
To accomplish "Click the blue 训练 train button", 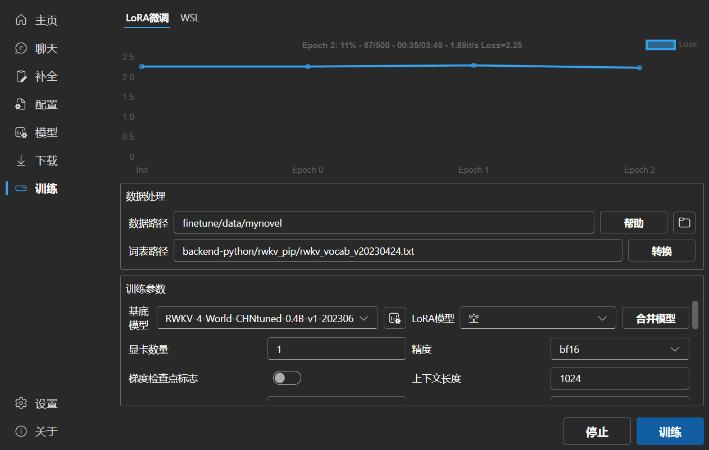I will pos(670,432).
